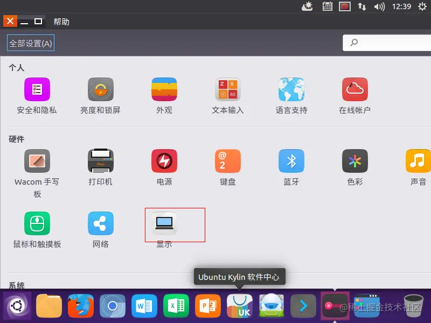Image resolution: width=431 pixels, height=323 pixels.
Task: Open Wacom tablet settings (Wacom 手写板)
Action: pos(37,173)
